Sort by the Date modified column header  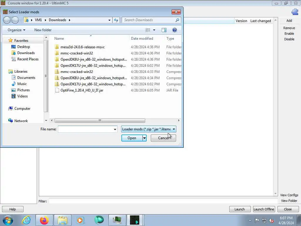pyautogui.click(x=142, y=39)
